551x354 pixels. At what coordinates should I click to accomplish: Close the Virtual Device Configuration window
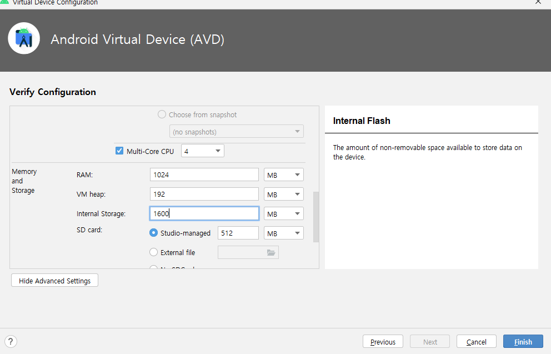point(538,2)
